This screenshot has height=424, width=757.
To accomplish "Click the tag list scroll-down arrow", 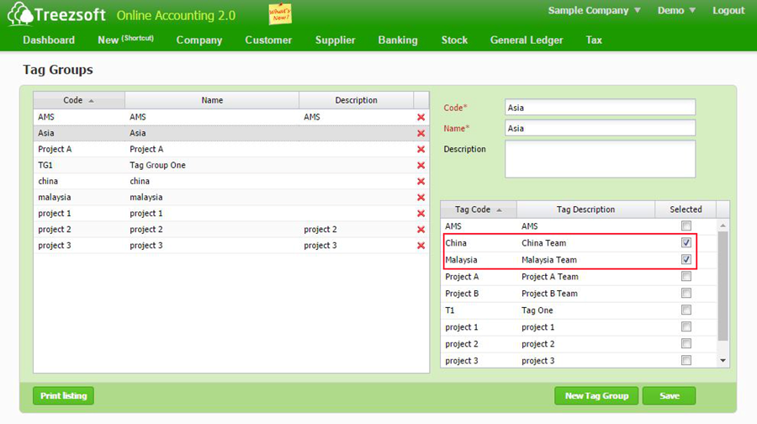I will click(723, 360).
